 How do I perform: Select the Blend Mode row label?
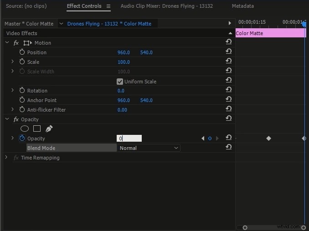pyautogui.click(x=72, y=148)
